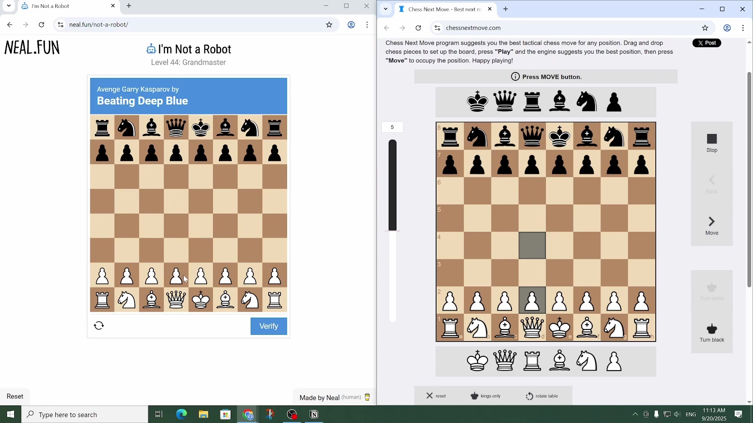Adjust the engine depth slider bar
Image resolution: width=753 pixels, height=423 pixels.
pyautogui.click(x=393, y=231)
